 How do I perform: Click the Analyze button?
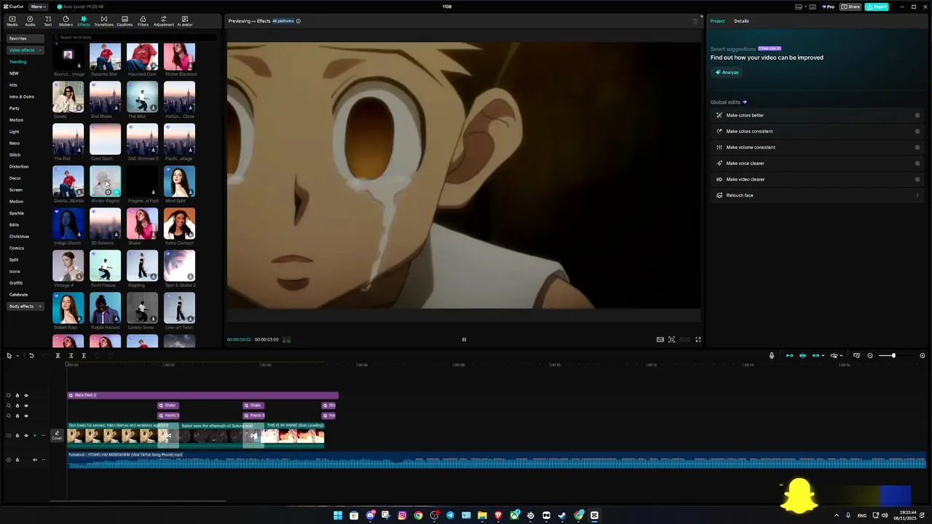pos(727,72)
